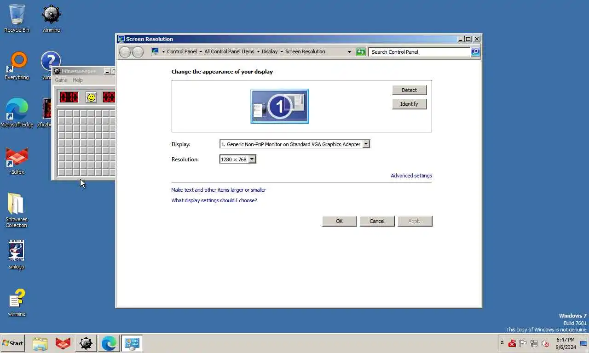589x353 pixels.
Task: Click the search magnifier icon in Control Panel
Action: point(475,52)
